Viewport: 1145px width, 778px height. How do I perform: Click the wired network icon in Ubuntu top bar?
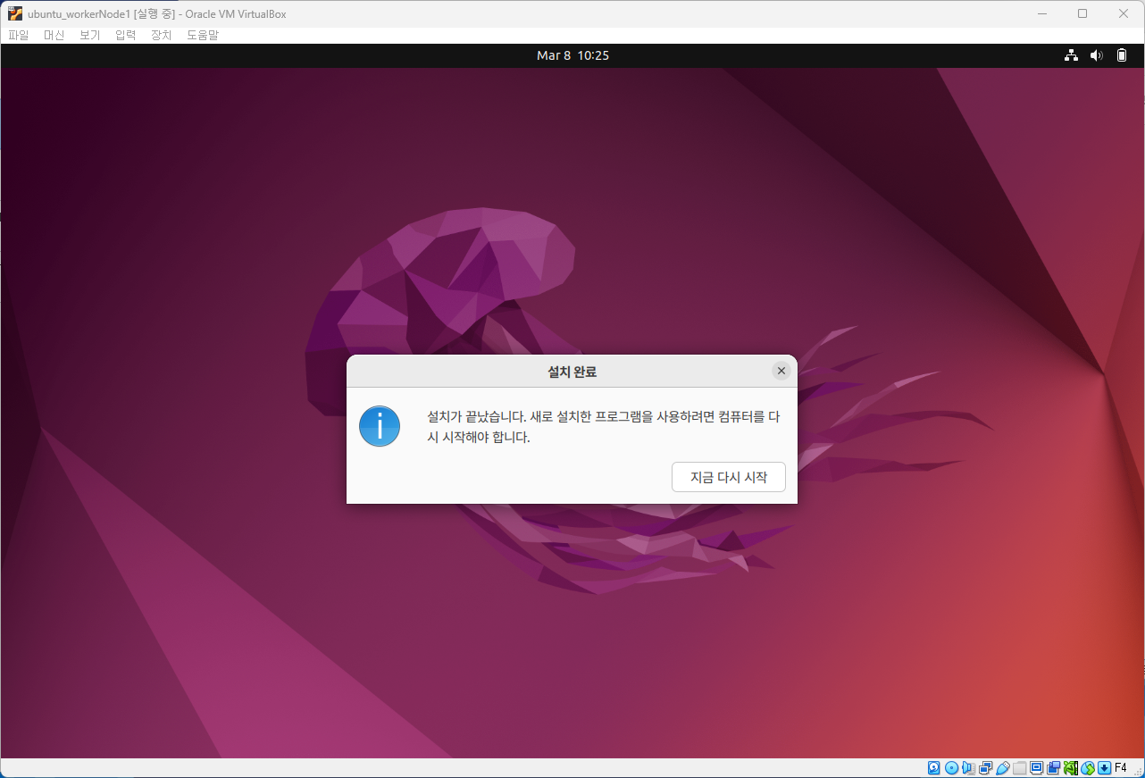pyautogui.click(x=1071, y=55)
